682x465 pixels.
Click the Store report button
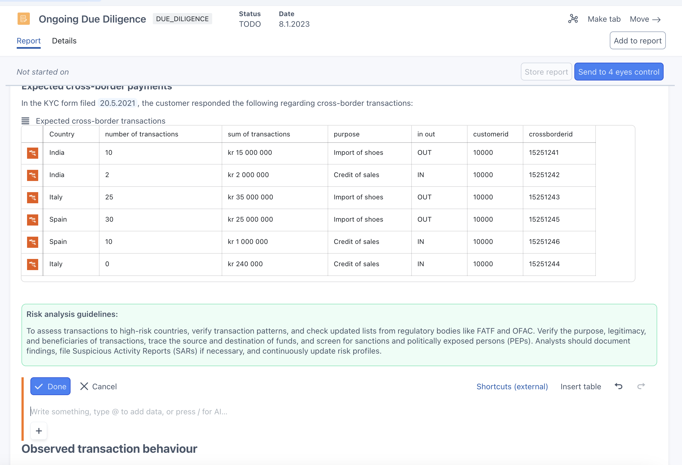(x=546, y=71)
